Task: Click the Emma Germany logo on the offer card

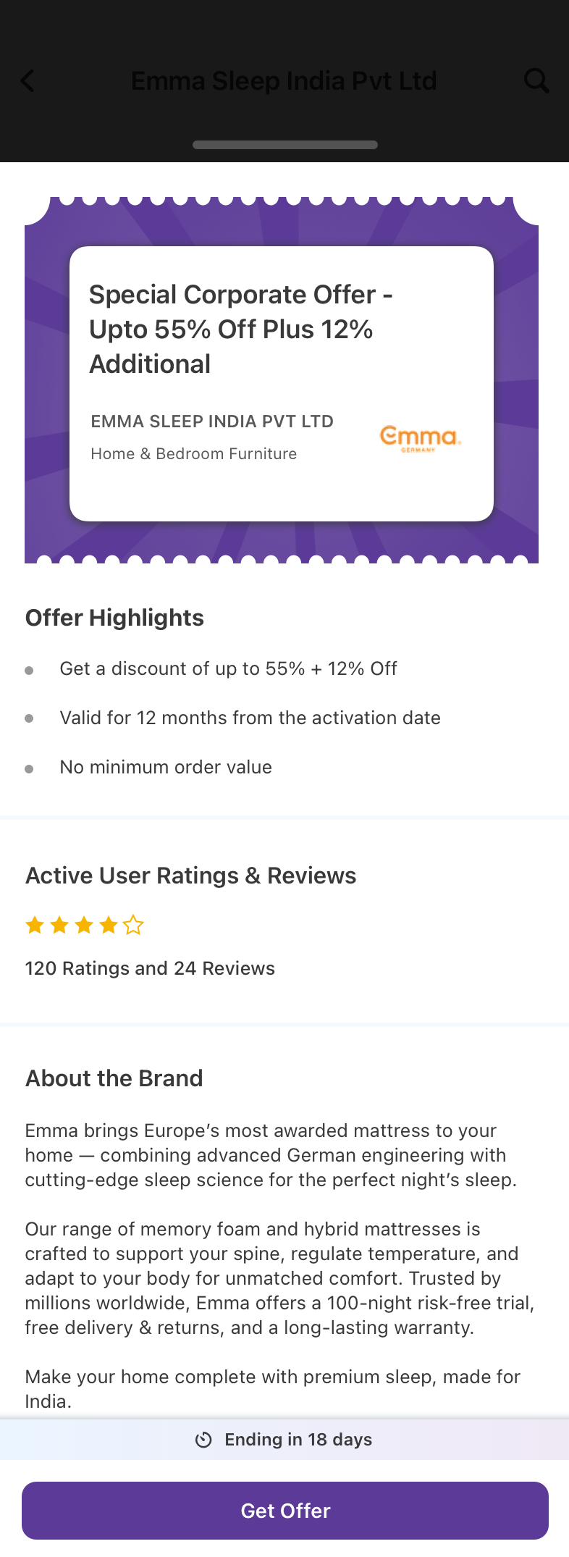Action: tap(421, 438)
